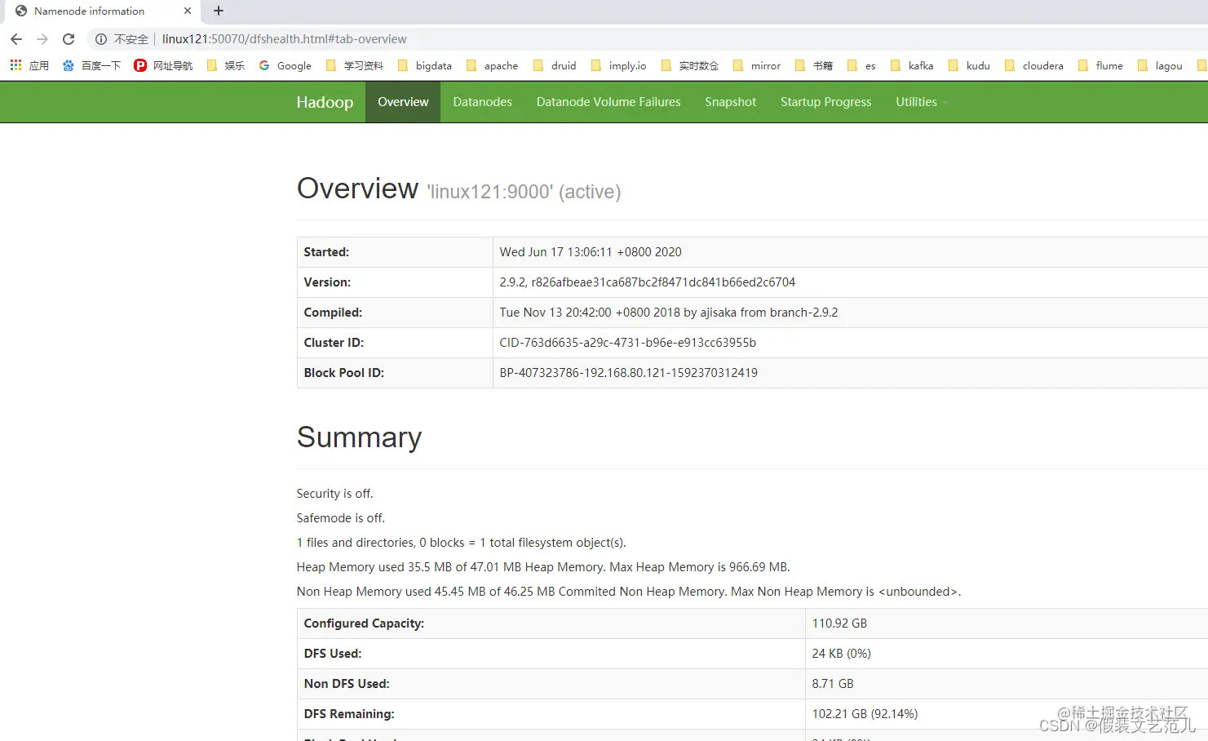The width and height of the screenshot is (1208, 741).
Task: Open the Apps grid bookmark icon
Action: coord(15,65)
